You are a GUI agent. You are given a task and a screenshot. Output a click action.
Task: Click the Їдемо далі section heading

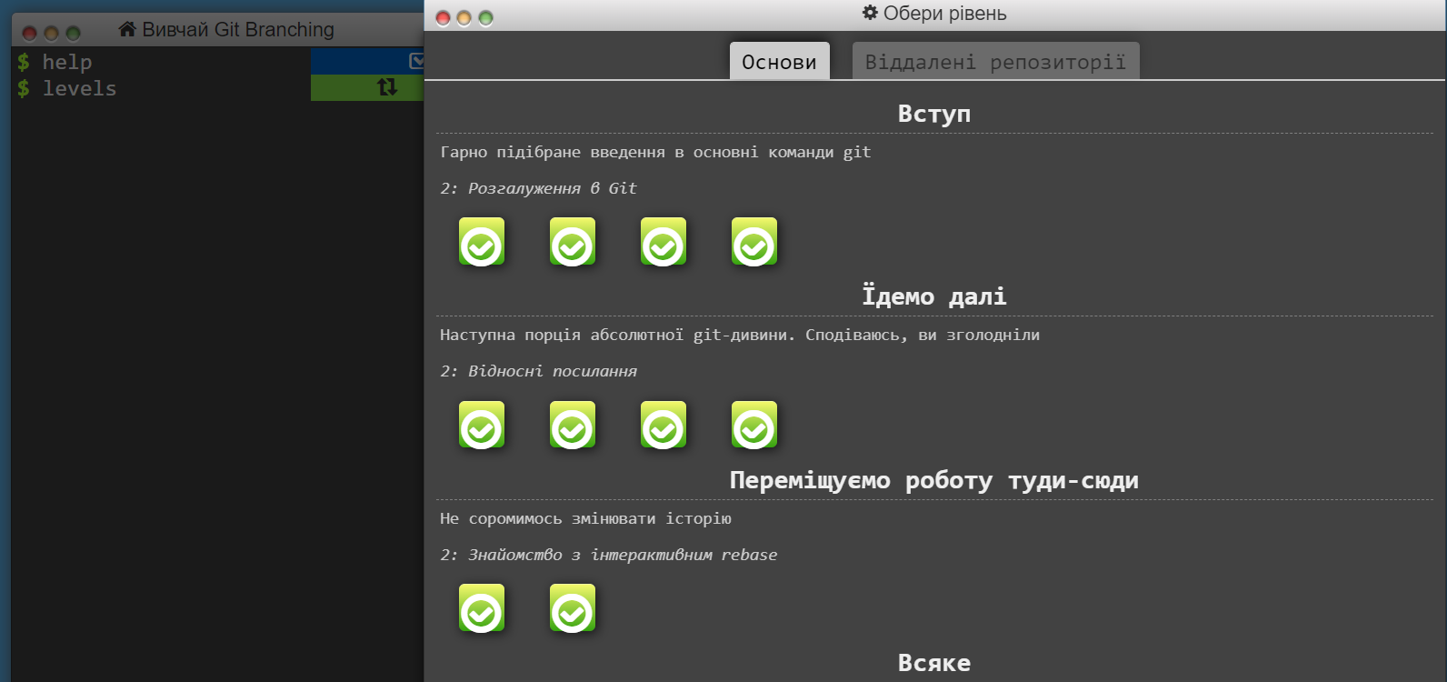coord(934,296)
